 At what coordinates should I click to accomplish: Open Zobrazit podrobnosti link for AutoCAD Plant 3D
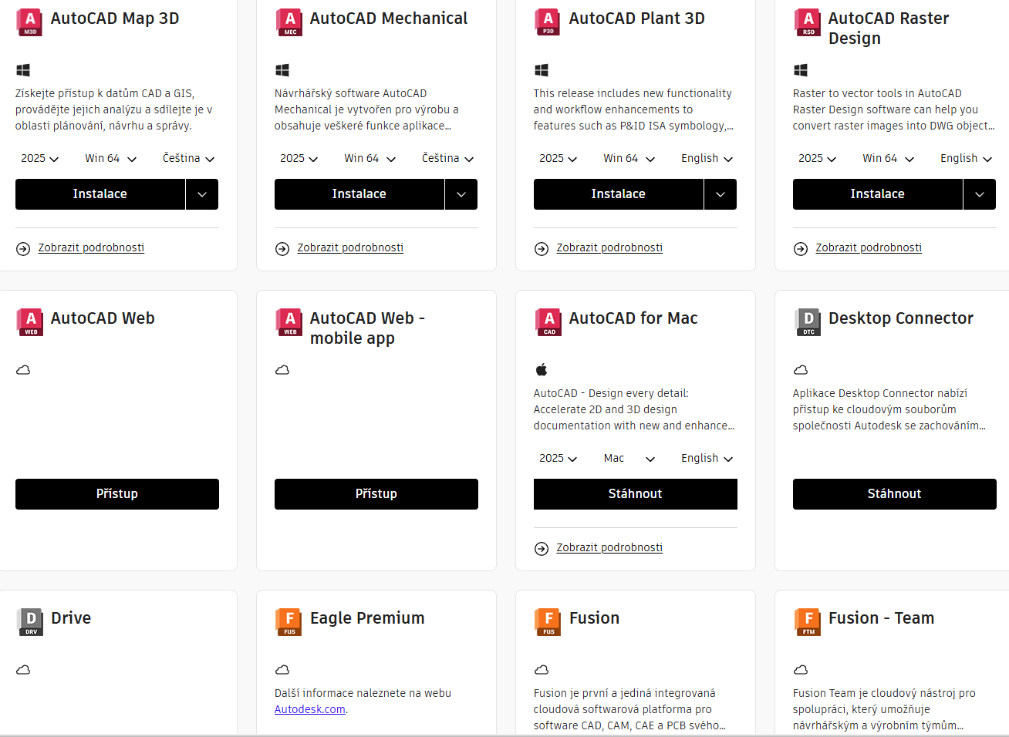pyautogui.click(x=609, y=247)
